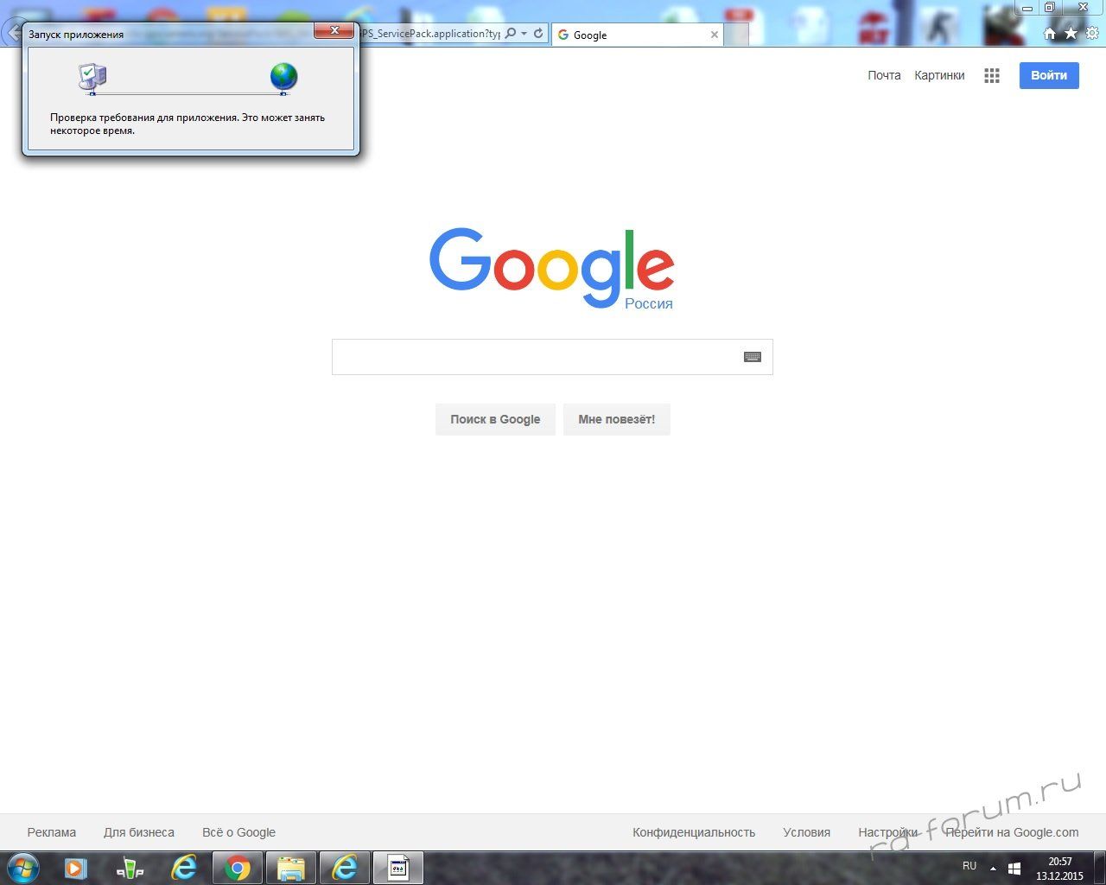1106x885 pixels.
Task: Open the Favorites star in Internet Explorer
Action: pyautogui.click(x=1071, y=34)
